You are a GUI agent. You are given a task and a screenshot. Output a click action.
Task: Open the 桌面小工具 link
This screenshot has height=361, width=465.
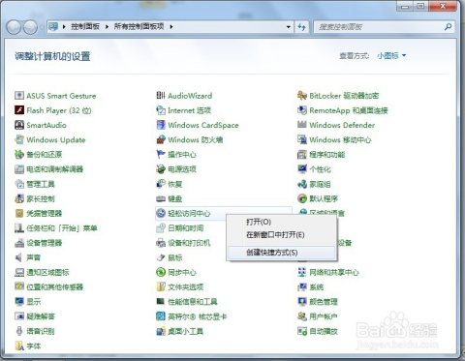tap(186, 331)
